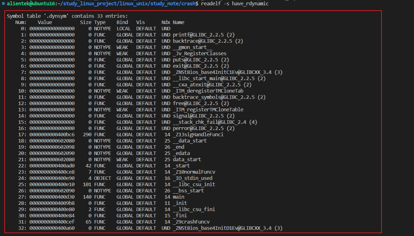Click the __libc_csu_init symbol name

tap(194, 184)
